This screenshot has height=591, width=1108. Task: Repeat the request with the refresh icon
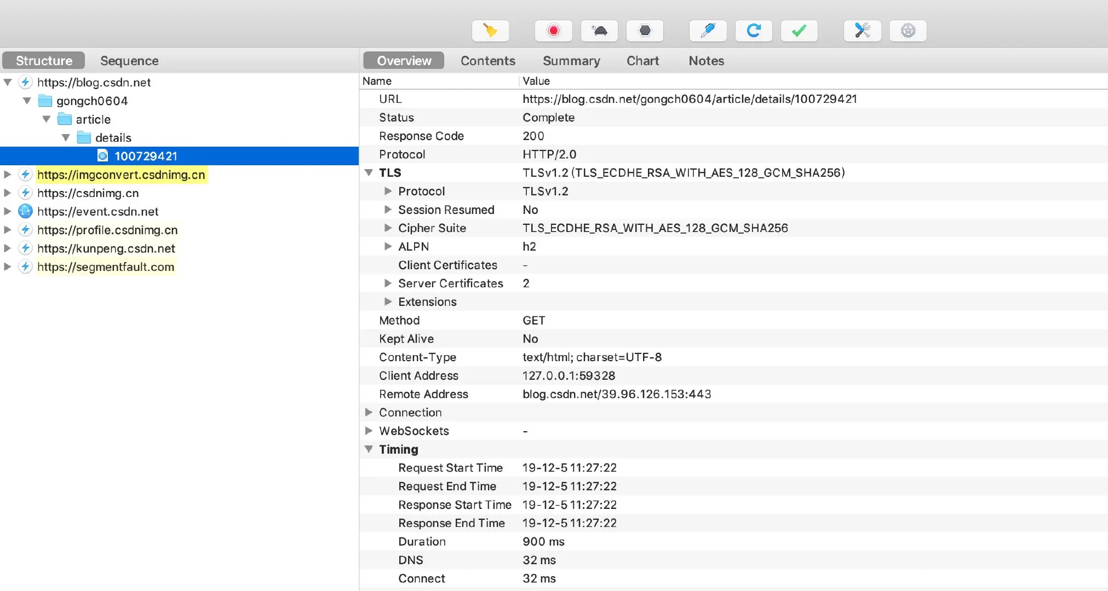(754, 31)
